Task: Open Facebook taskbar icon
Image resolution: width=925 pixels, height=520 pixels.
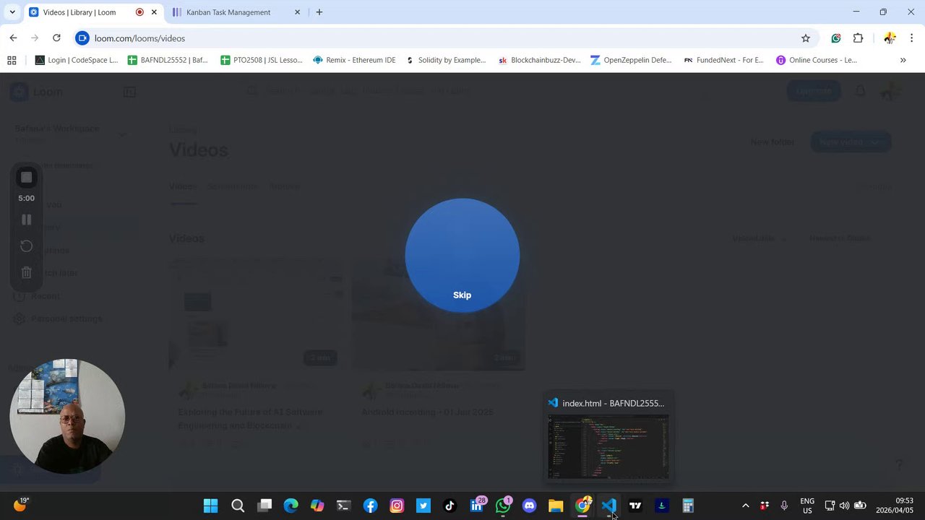Action: pyautogui.click(x=371, y=506)
